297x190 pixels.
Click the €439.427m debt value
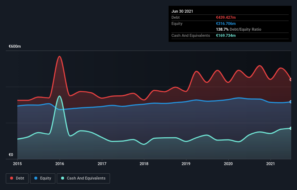[x=226, y=17]
